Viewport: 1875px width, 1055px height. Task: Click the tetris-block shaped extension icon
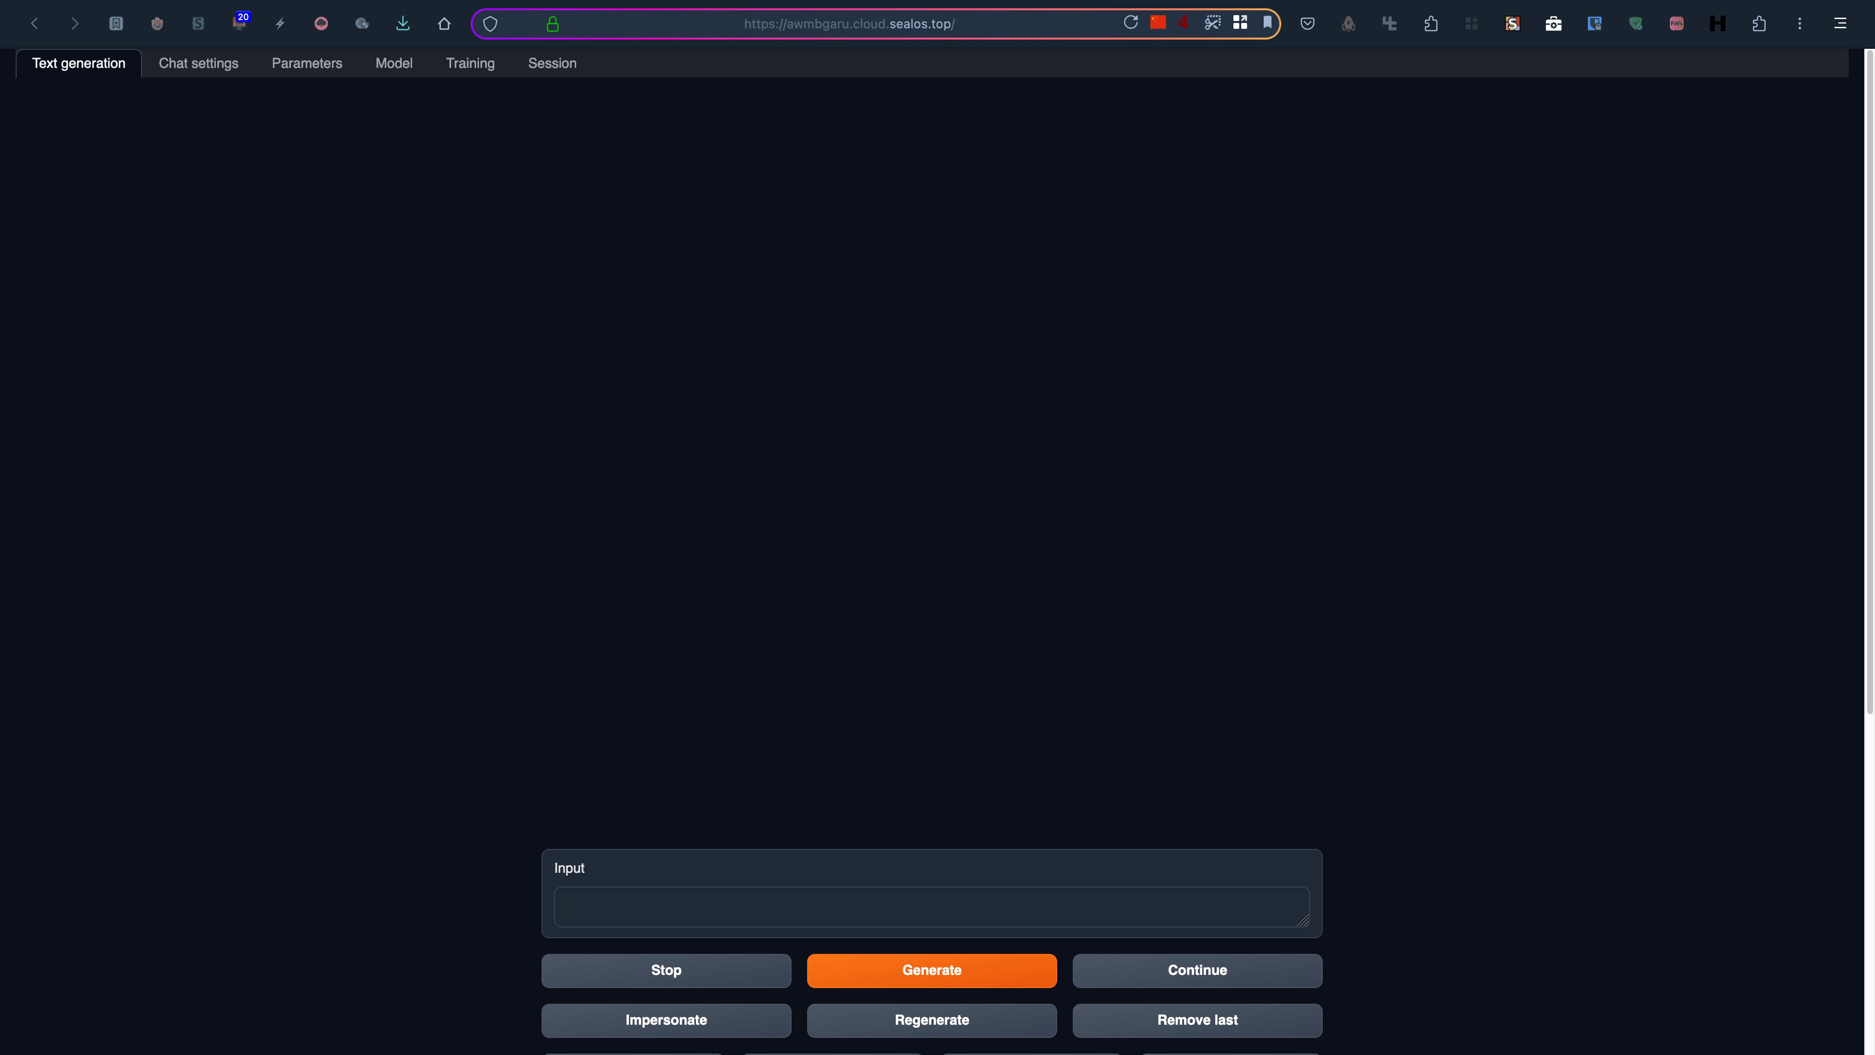pos(1390,24)
